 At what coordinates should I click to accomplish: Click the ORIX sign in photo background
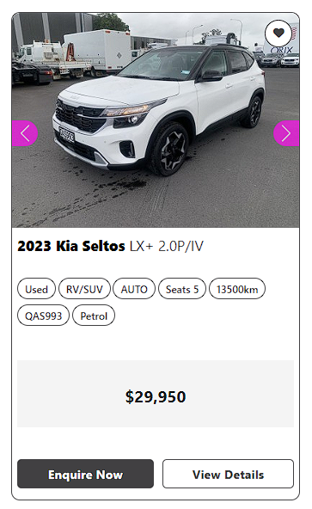click(282, 50)
